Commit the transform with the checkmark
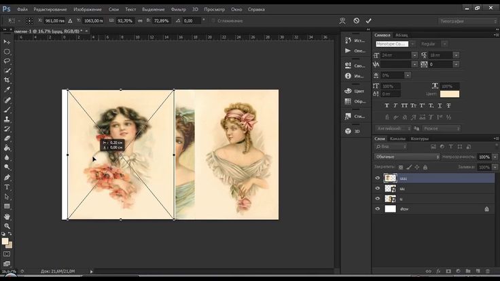 369,21
